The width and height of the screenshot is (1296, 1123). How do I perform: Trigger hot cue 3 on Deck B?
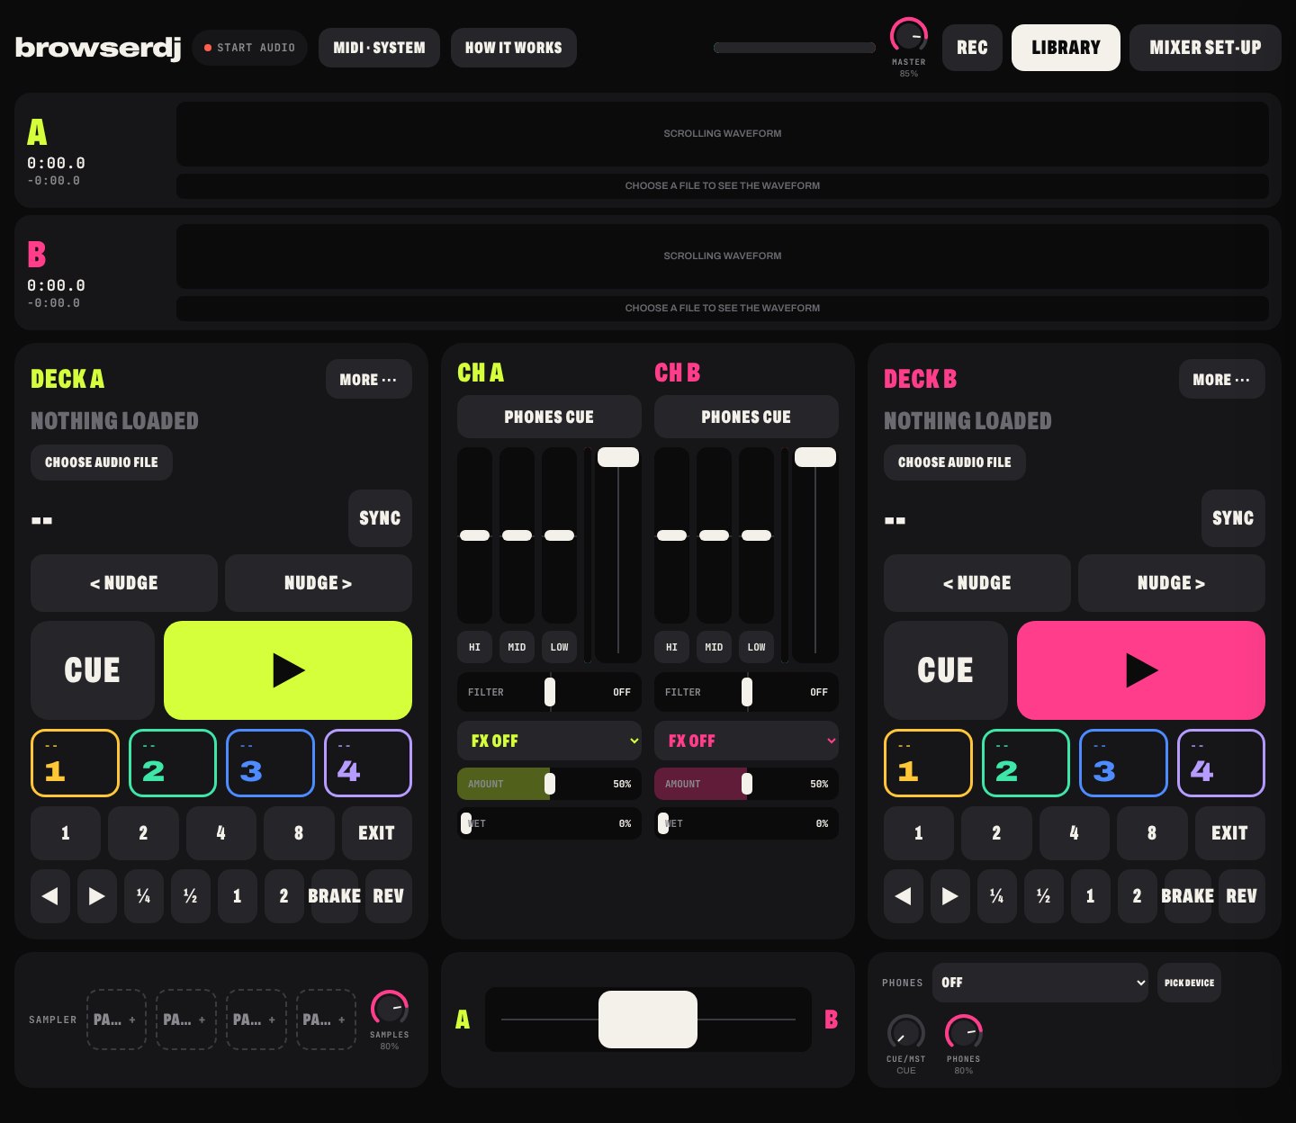pyautogui.click(x=1123, y=763)
